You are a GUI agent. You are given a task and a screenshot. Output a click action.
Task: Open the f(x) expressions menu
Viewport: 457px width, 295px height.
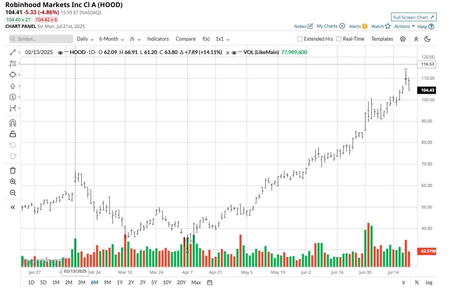[x=206, y=39]
